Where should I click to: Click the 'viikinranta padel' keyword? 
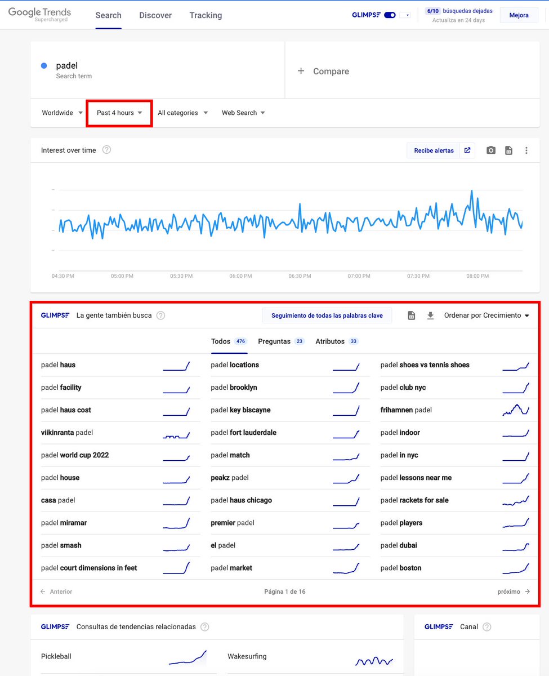point(67,433)
